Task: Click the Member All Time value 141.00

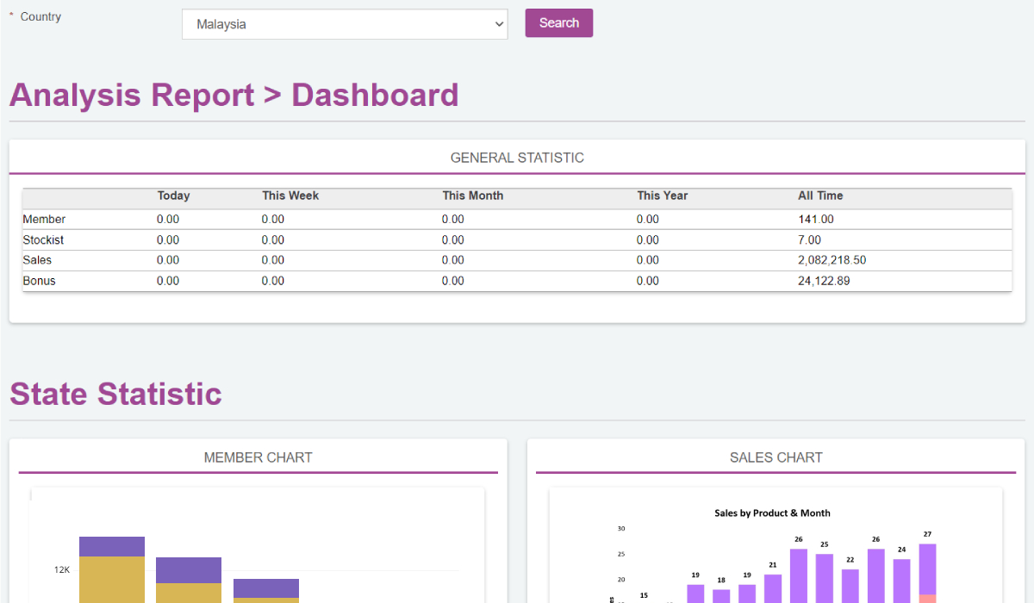Action: click(816, 220)
